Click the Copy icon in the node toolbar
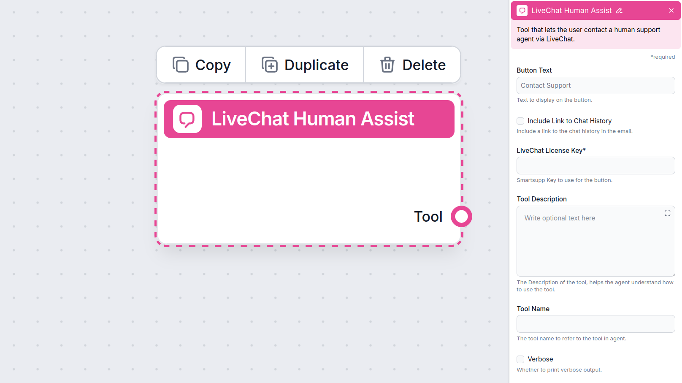Screen dimensions: 682x383 click(181, 65)
